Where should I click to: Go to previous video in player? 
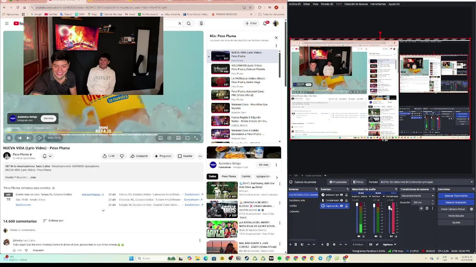click(19, 138)
